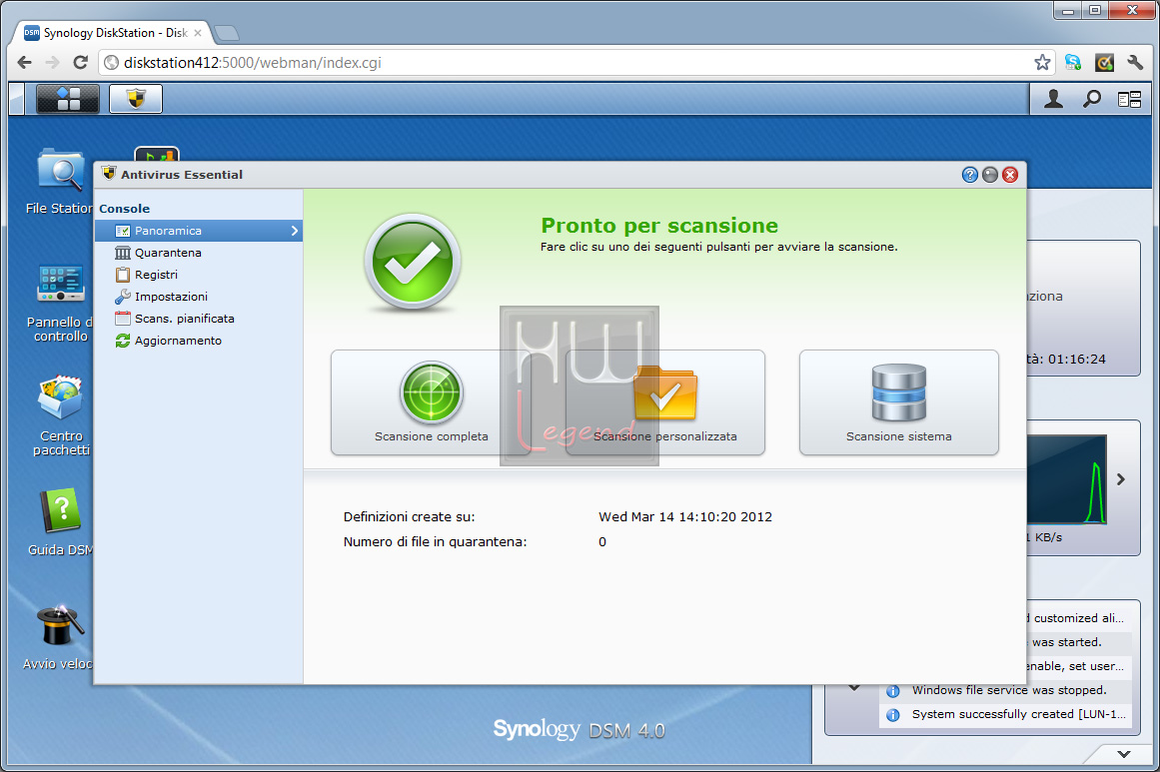This screenshot has height=772, width=1160.
Task: Open File Station desktop icon
Action: (x=60, y=182)
